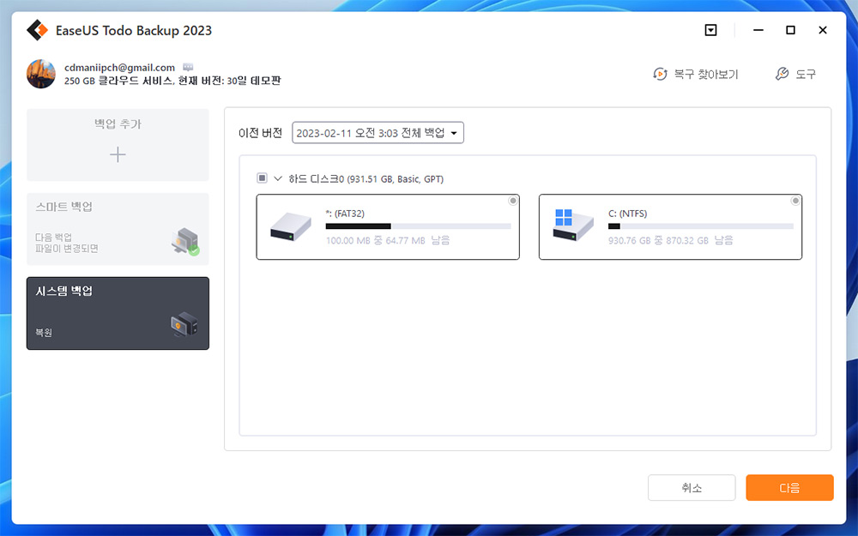Click the C: NTFS usage bar
The width and height of the screenshot is (858, 536).
(700, 226)
